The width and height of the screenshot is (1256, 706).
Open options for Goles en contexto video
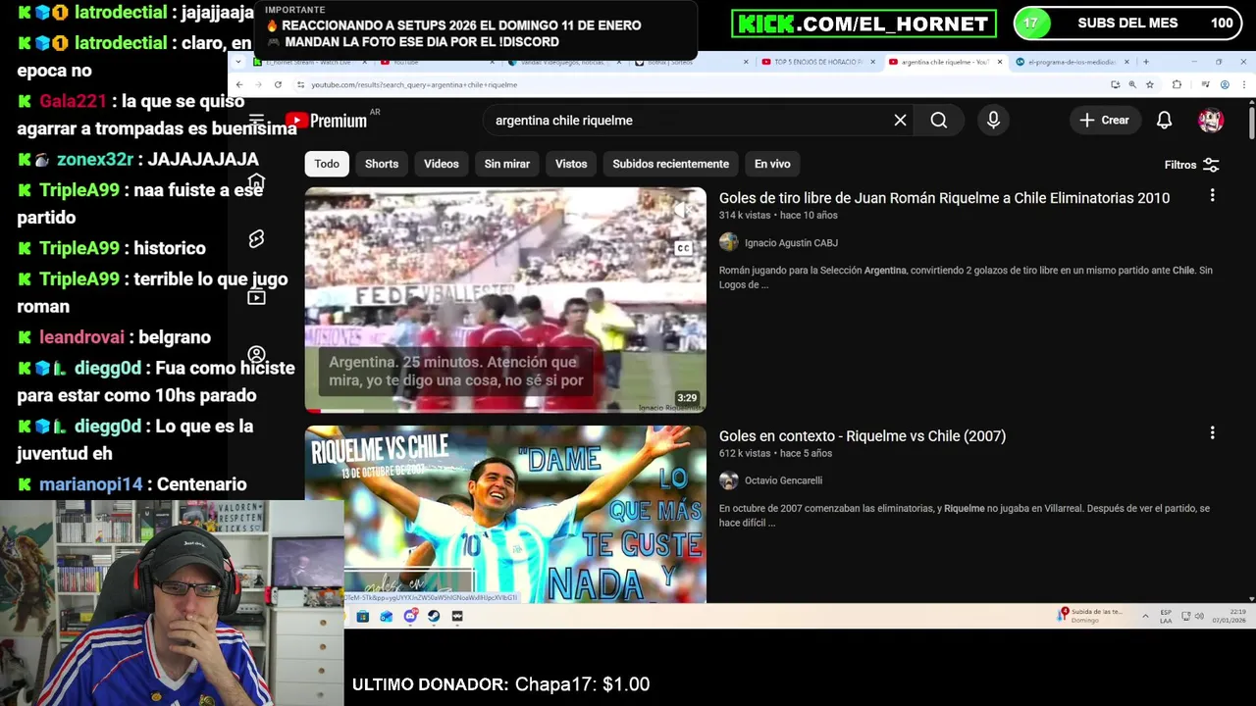click(1212, 432)
